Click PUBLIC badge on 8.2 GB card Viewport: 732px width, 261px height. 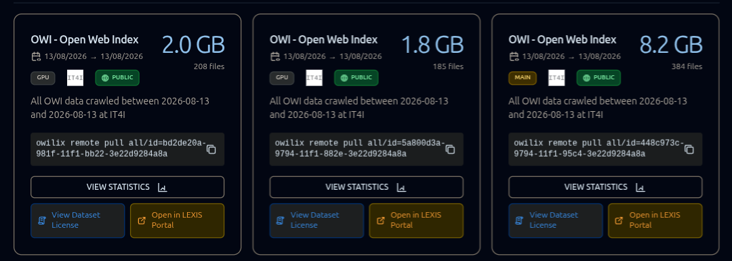pyautogui.click(x=598, y=78)
